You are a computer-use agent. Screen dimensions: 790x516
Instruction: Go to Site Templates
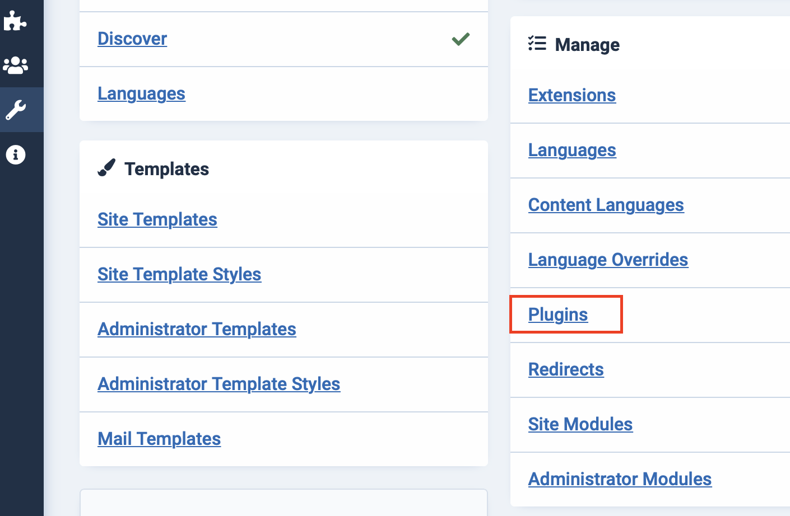pos(157,219)
